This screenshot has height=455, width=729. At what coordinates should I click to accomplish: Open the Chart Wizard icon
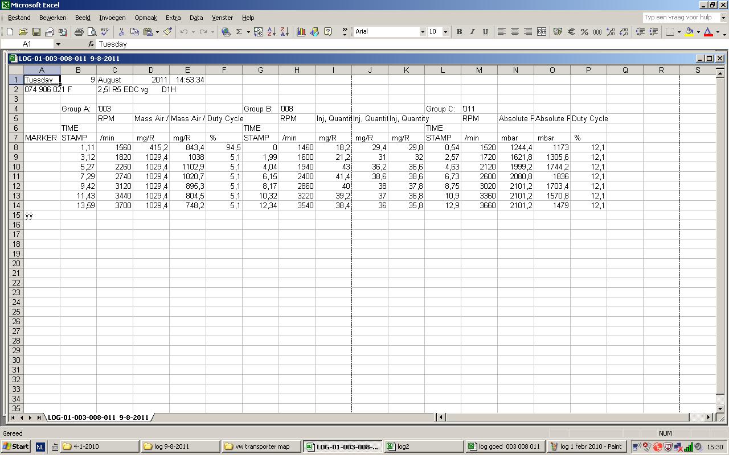click(301, 32)
